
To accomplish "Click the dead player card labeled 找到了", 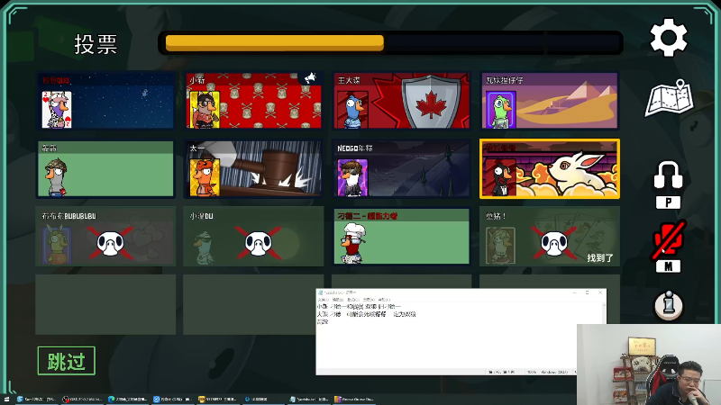I will [x=550, y=237].
